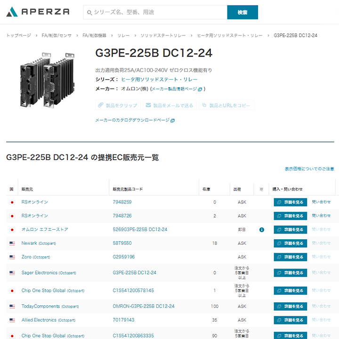
Task: Click US flag icon next to Zoro
Action: click(x=12, y=257)
